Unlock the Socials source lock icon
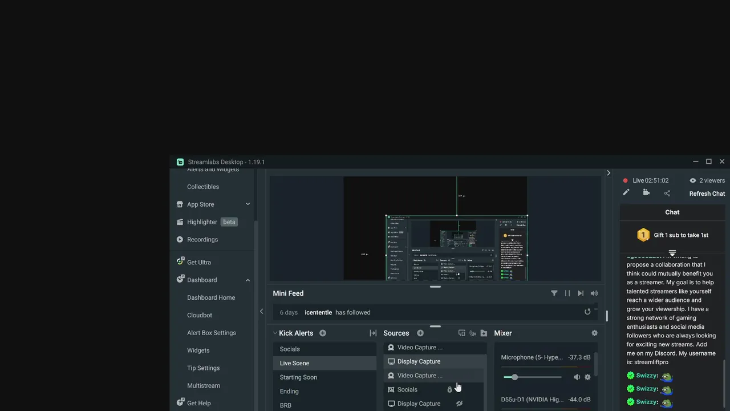The width and height of the screenshot is (730, 411). point(449,390)
